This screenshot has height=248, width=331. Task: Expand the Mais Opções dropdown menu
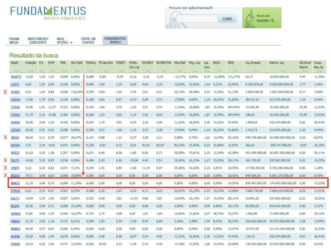(64, 40)
